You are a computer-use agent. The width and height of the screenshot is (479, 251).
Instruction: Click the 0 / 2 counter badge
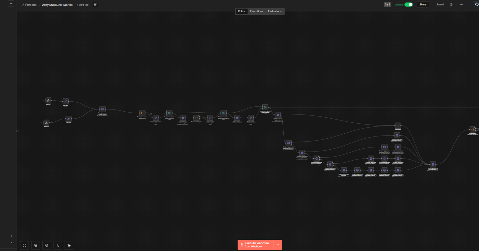tap(387, 5)
